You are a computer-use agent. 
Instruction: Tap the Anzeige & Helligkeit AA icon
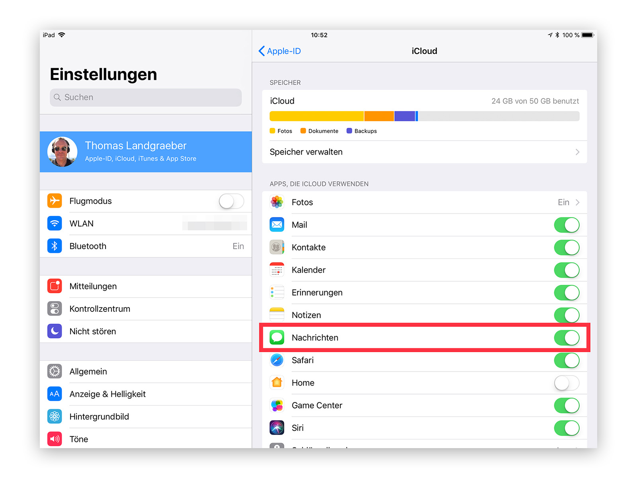[x=55, y=394]
